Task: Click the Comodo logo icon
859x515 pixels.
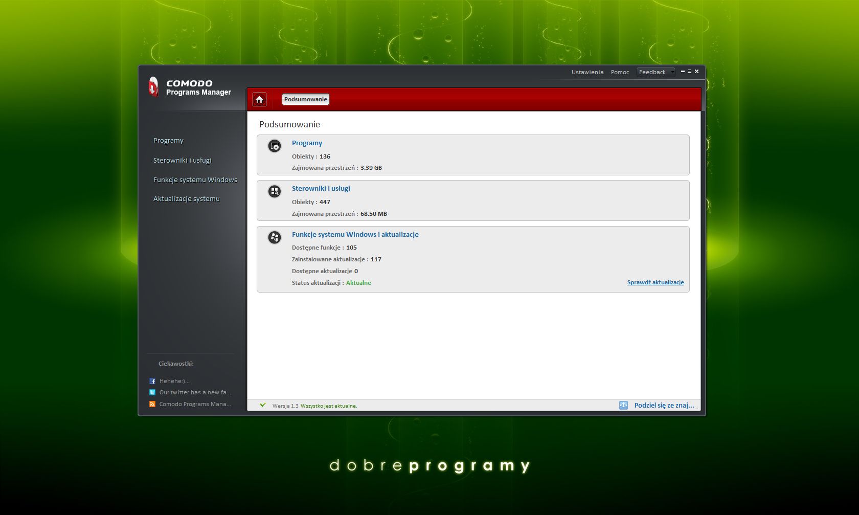Action: point(153,87)
